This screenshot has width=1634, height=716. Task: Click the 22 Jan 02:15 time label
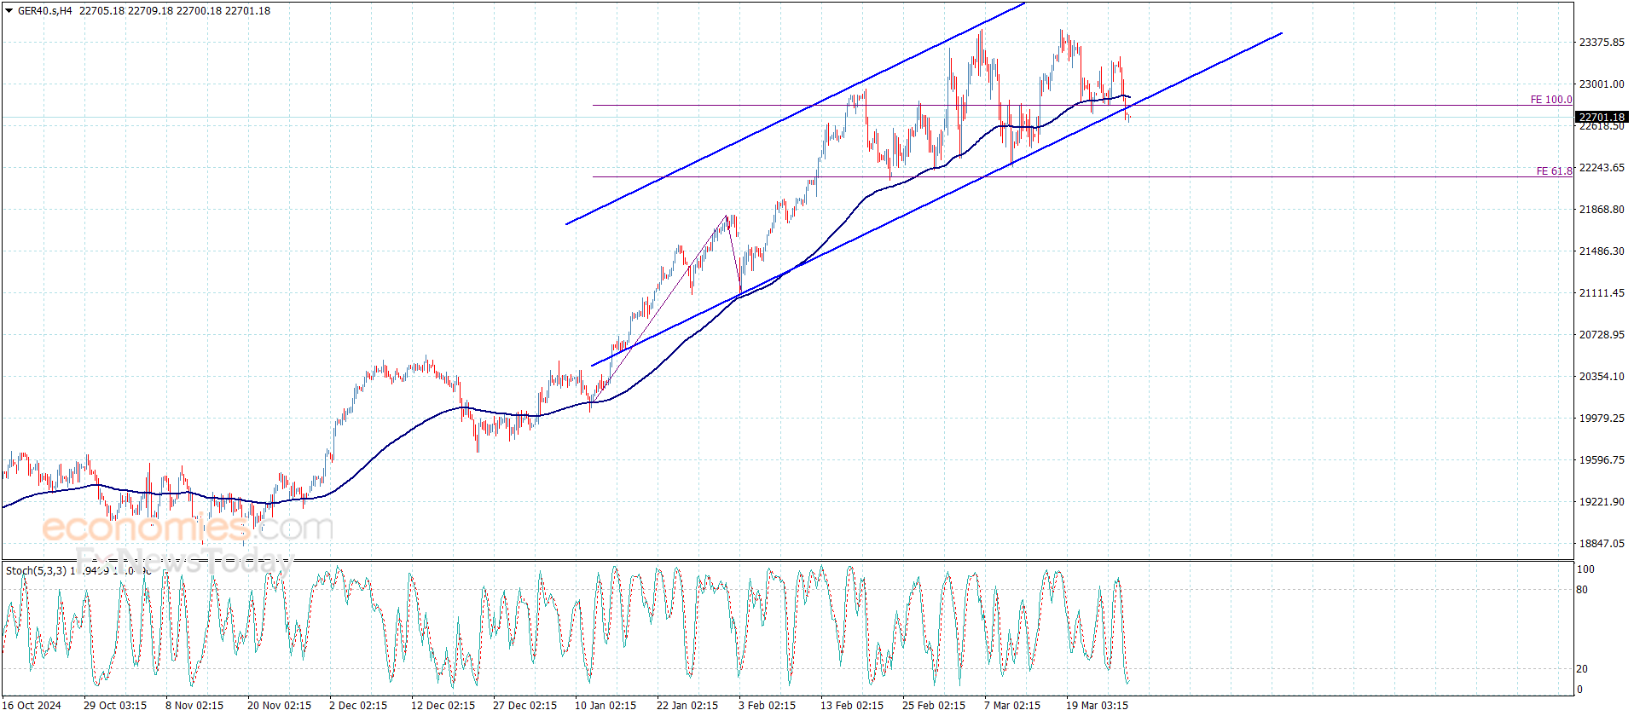[687, 706]
